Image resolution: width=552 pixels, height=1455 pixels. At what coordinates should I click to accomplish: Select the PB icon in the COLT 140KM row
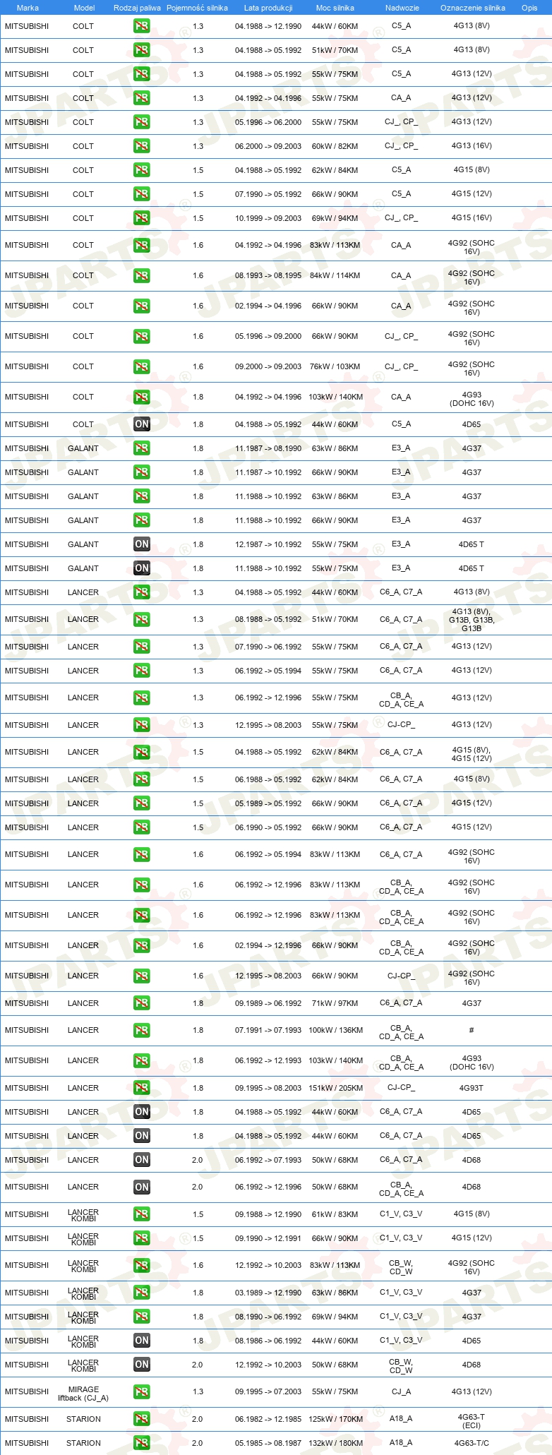pyautogui.click(x=142, y=397)
